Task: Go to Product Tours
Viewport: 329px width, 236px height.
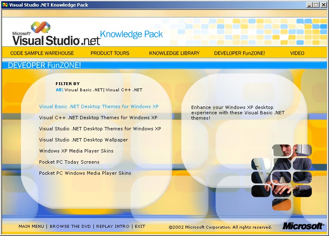Action: pos(110,53)
